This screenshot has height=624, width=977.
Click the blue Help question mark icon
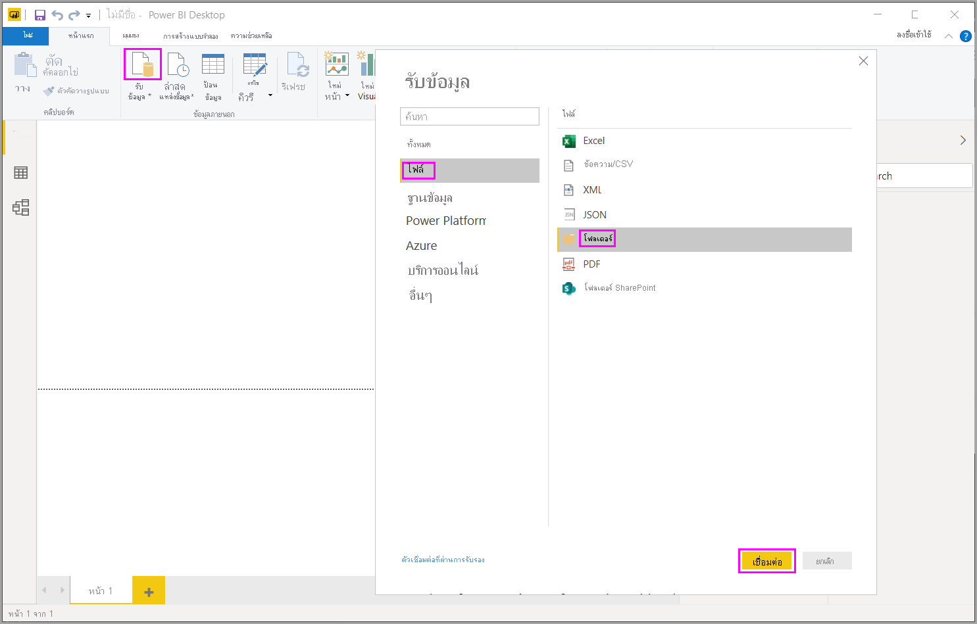(965, 36)
